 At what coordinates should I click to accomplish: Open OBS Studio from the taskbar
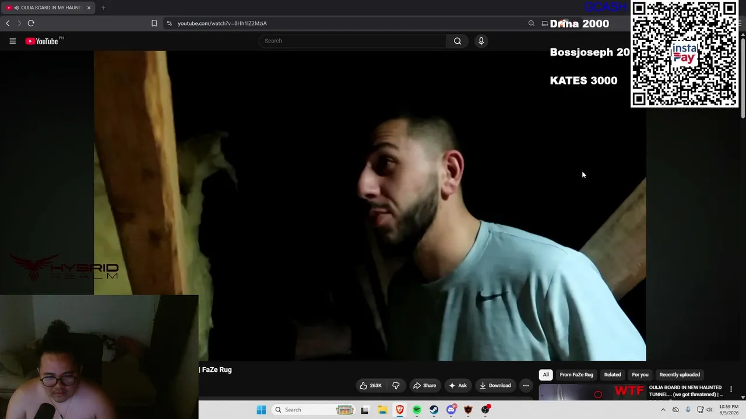485,410
